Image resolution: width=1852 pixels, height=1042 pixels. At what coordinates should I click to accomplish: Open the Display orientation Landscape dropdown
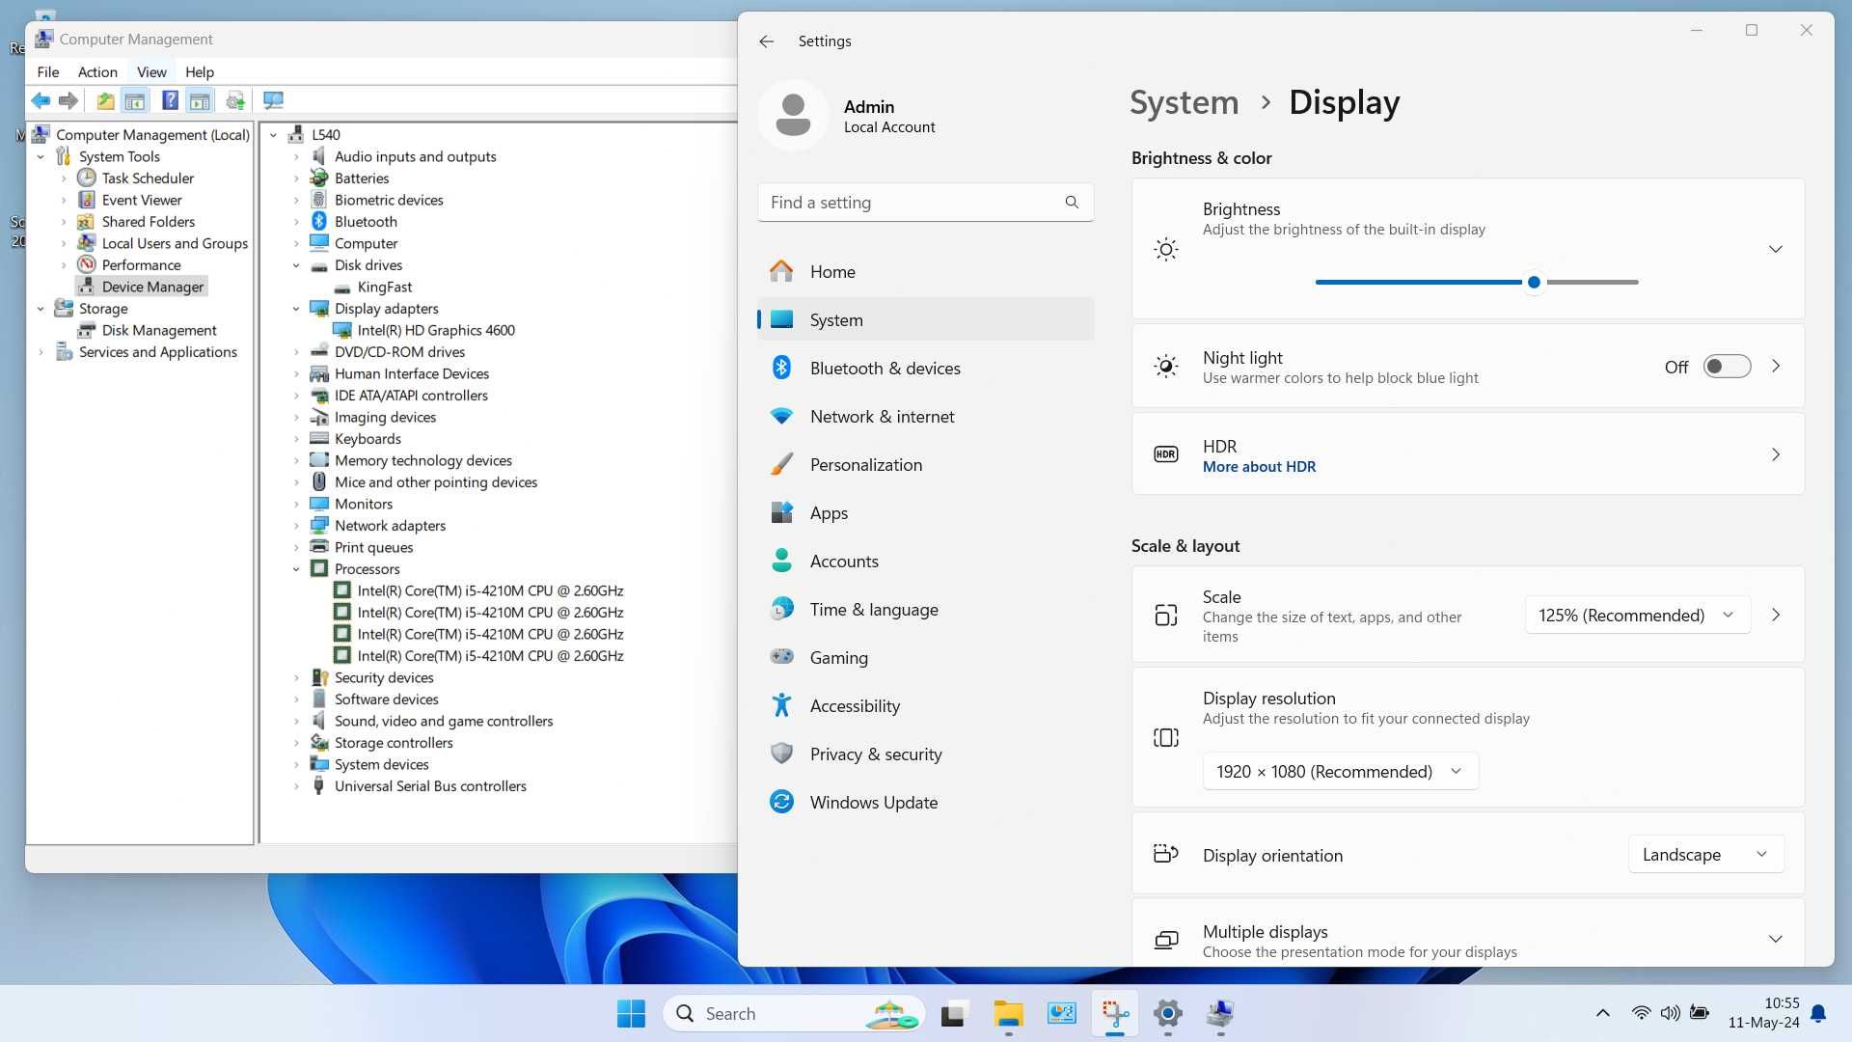tap(1705, 855)
